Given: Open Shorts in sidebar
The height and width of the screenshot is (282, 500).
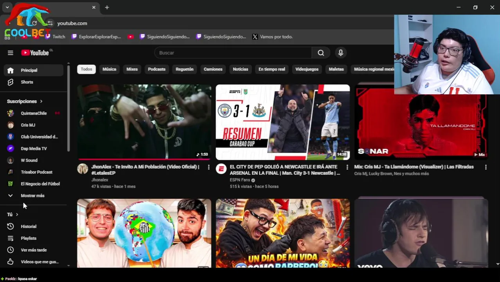Looking at the screenshot, I should click(x=34, y=82).
